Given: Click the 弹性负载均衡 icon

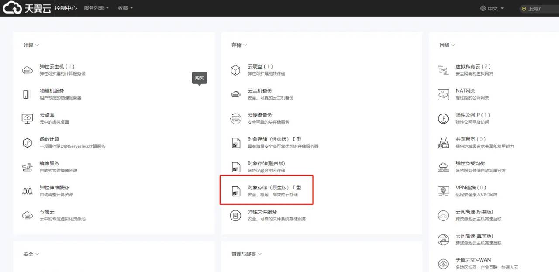Looking at the screenshot, I should pyautogui.click(x=443, y=166).
